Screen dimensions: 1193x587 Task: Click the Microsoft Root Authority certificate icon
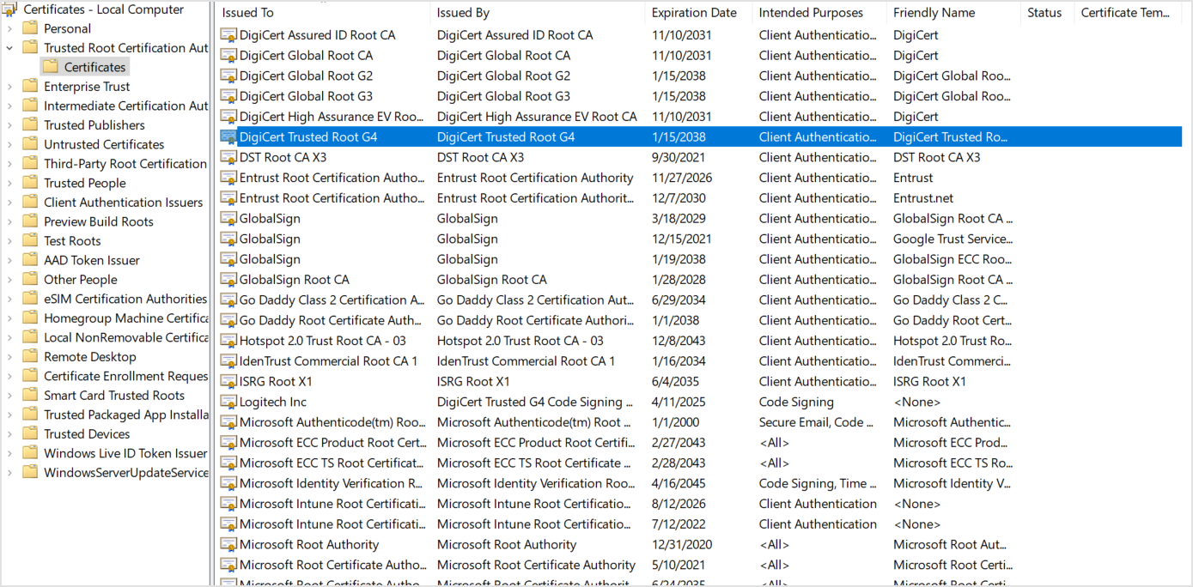click(228, 544)
